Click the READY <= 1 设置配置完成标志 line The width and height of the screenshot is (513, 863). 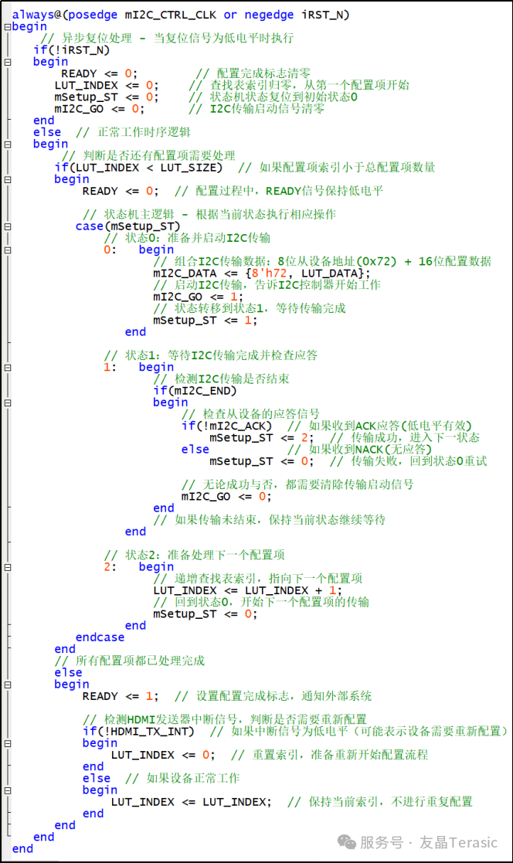(x=227, y=696)
